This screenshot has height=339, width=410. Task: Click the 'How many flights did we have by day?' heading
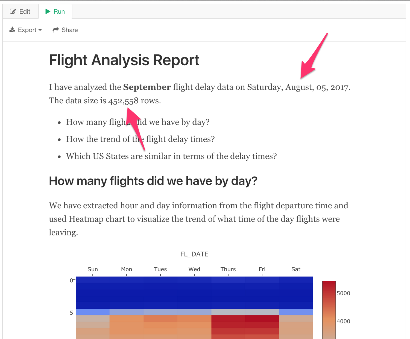click(x=153, y=181)
